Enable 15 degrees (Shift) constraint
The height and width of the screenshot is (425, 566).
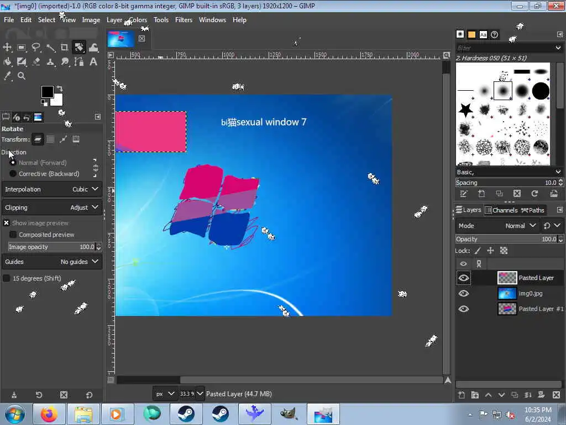(7, 278)
